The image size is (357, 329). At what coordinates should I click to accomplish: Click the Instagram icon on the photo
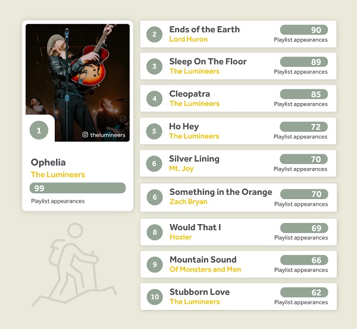click(85, 135)
